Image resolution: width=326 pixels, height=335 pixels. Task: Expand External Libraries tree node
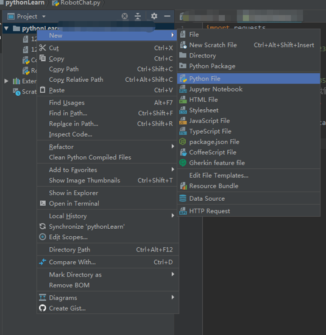pyautogui.click(x=7, y=81)
